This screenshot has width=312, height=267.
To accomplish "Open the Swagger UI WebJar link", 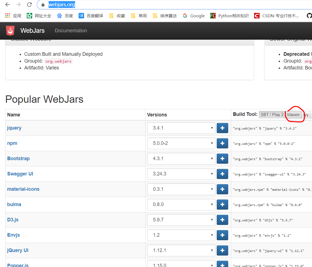I will click(20, 174).
